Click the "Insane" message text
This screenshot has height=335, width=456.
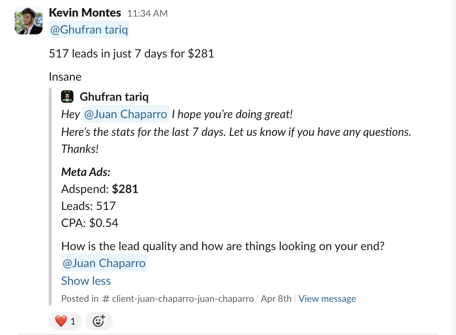pos(65,77)
